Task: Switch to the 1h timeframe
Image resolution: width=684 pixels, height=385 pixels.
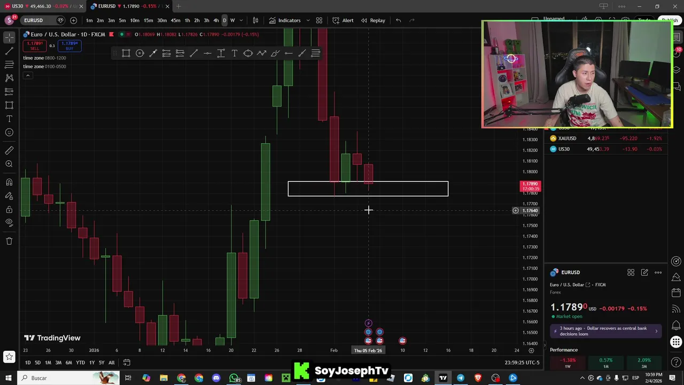Action: tap(187, 20)
